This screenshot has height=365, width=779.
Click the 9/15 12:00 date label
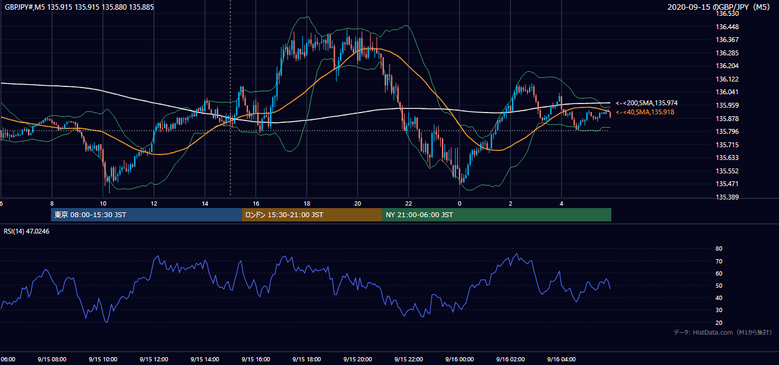click(x=154, y=359)
